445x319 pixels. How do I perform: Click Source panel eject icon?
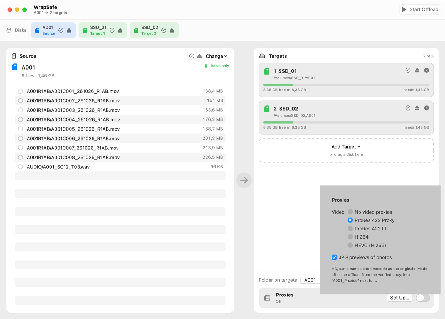click(x=199, y=56)
